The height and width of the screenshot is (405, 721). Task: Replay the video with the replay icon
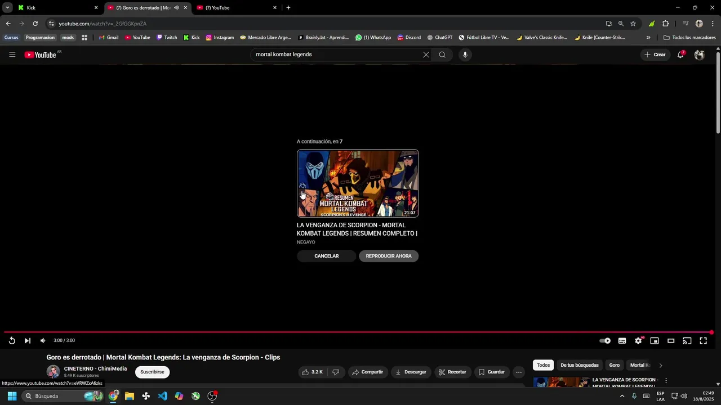click(12, 340)
